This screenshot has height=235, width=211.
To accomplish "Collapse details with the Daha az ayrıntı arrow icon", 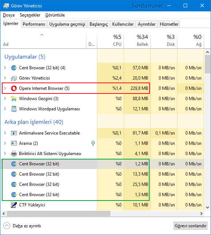I will [7, 226].
